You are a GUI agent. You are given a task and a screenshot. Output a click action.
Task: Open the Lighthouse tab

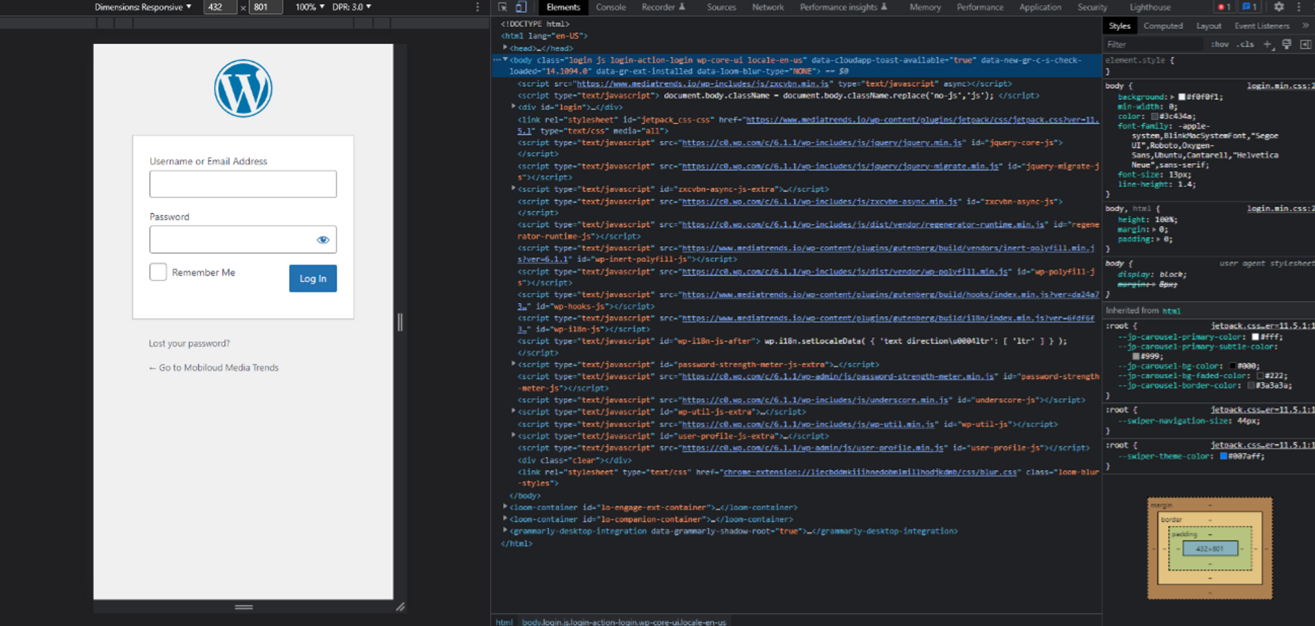(x=1150, y=7)
